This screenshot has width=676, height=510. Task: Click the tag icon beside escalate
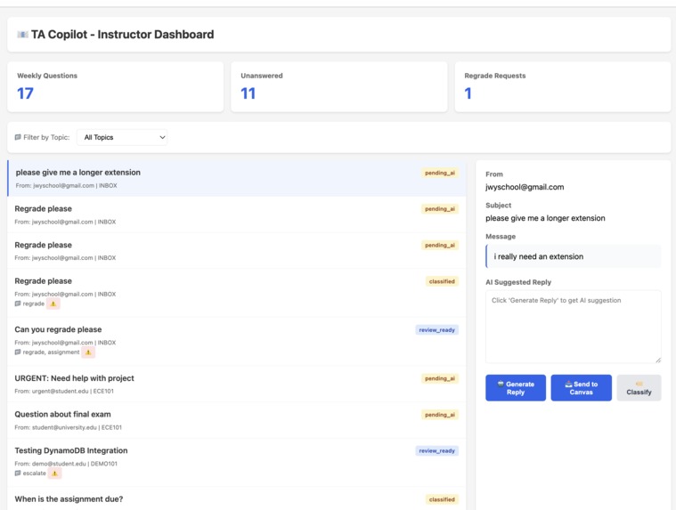(x=18, y=474)
